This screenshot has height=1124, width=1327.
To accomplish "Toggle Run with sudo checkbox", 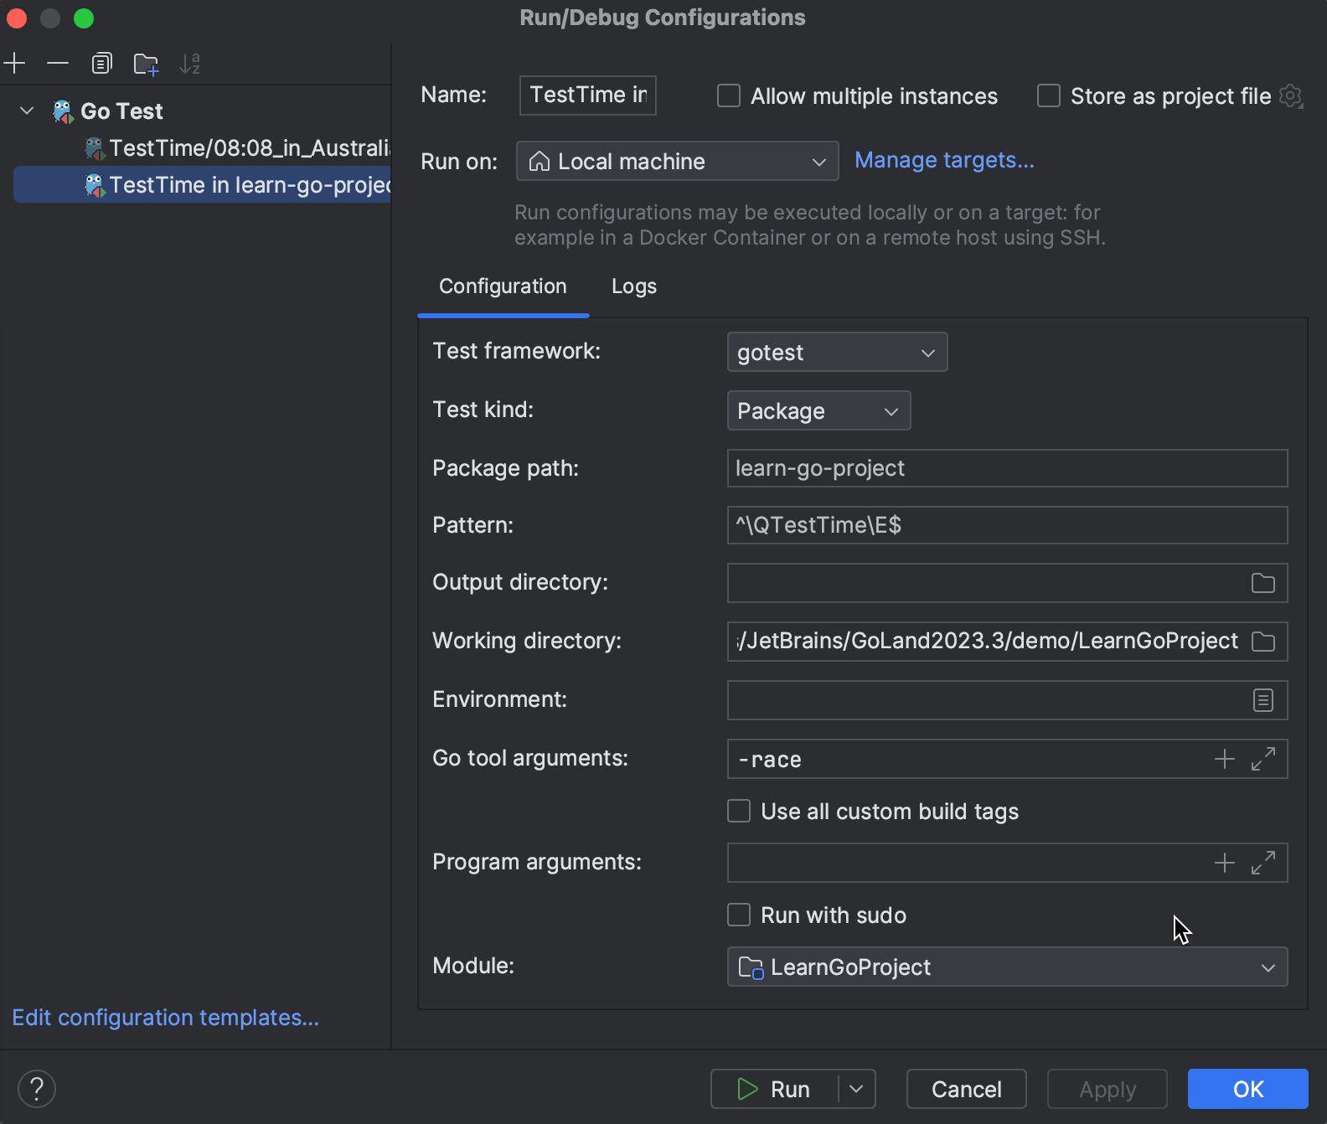I will pos(739,915).
